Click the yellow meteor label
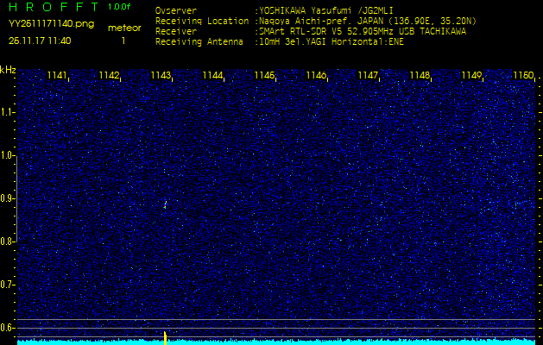This screenshot has height=345, width=543. tap(124, 28)
